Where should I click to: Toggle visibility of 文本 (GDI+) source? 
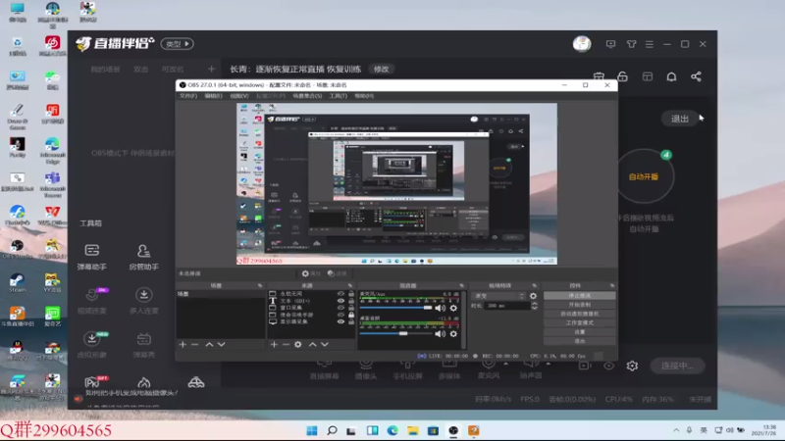coord(340,301)
